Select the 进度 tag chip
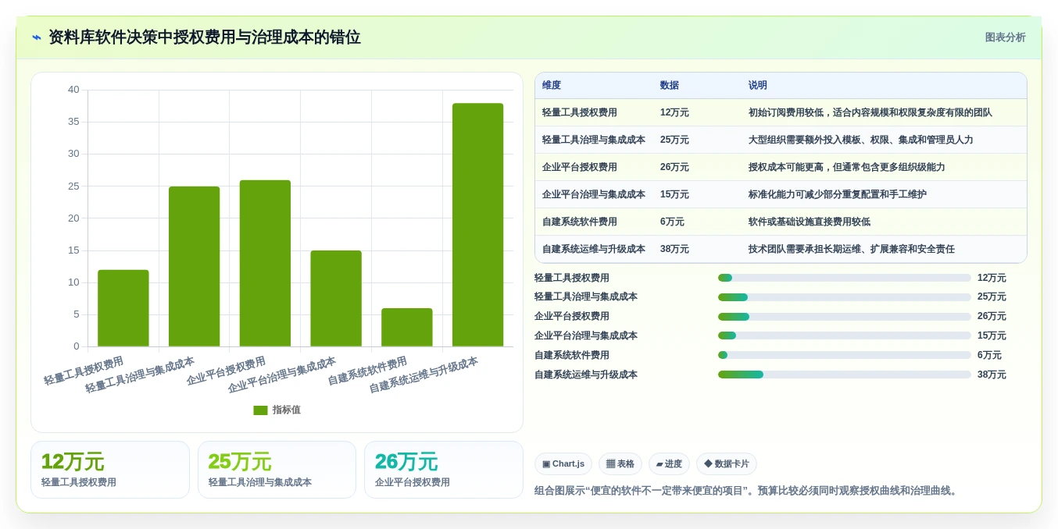1058x529 pixels. point(669,463)
